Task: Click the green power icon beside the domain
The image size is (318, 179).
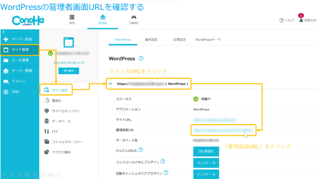Action: pos(50,53)
